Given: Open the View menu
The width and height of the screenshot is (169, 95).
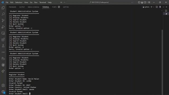Looking at the screenshot, I should pos(26,2).
